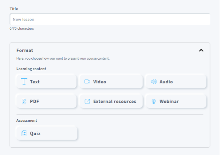Select the PDF format label

[x=35, y=102]
